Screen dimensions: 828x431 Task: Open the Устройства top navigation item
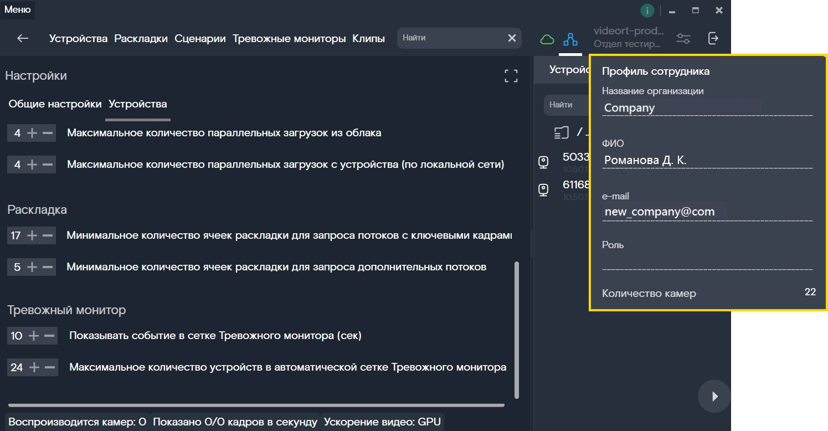78,39
